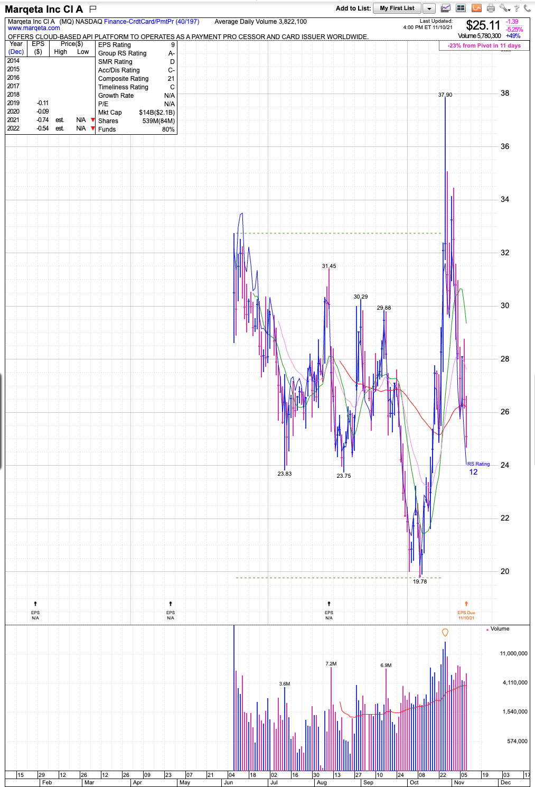This screenshot has width=535, height=787.
Task: Click the RS Rating 12 label on chart
Action: click(x=478, y=468)
